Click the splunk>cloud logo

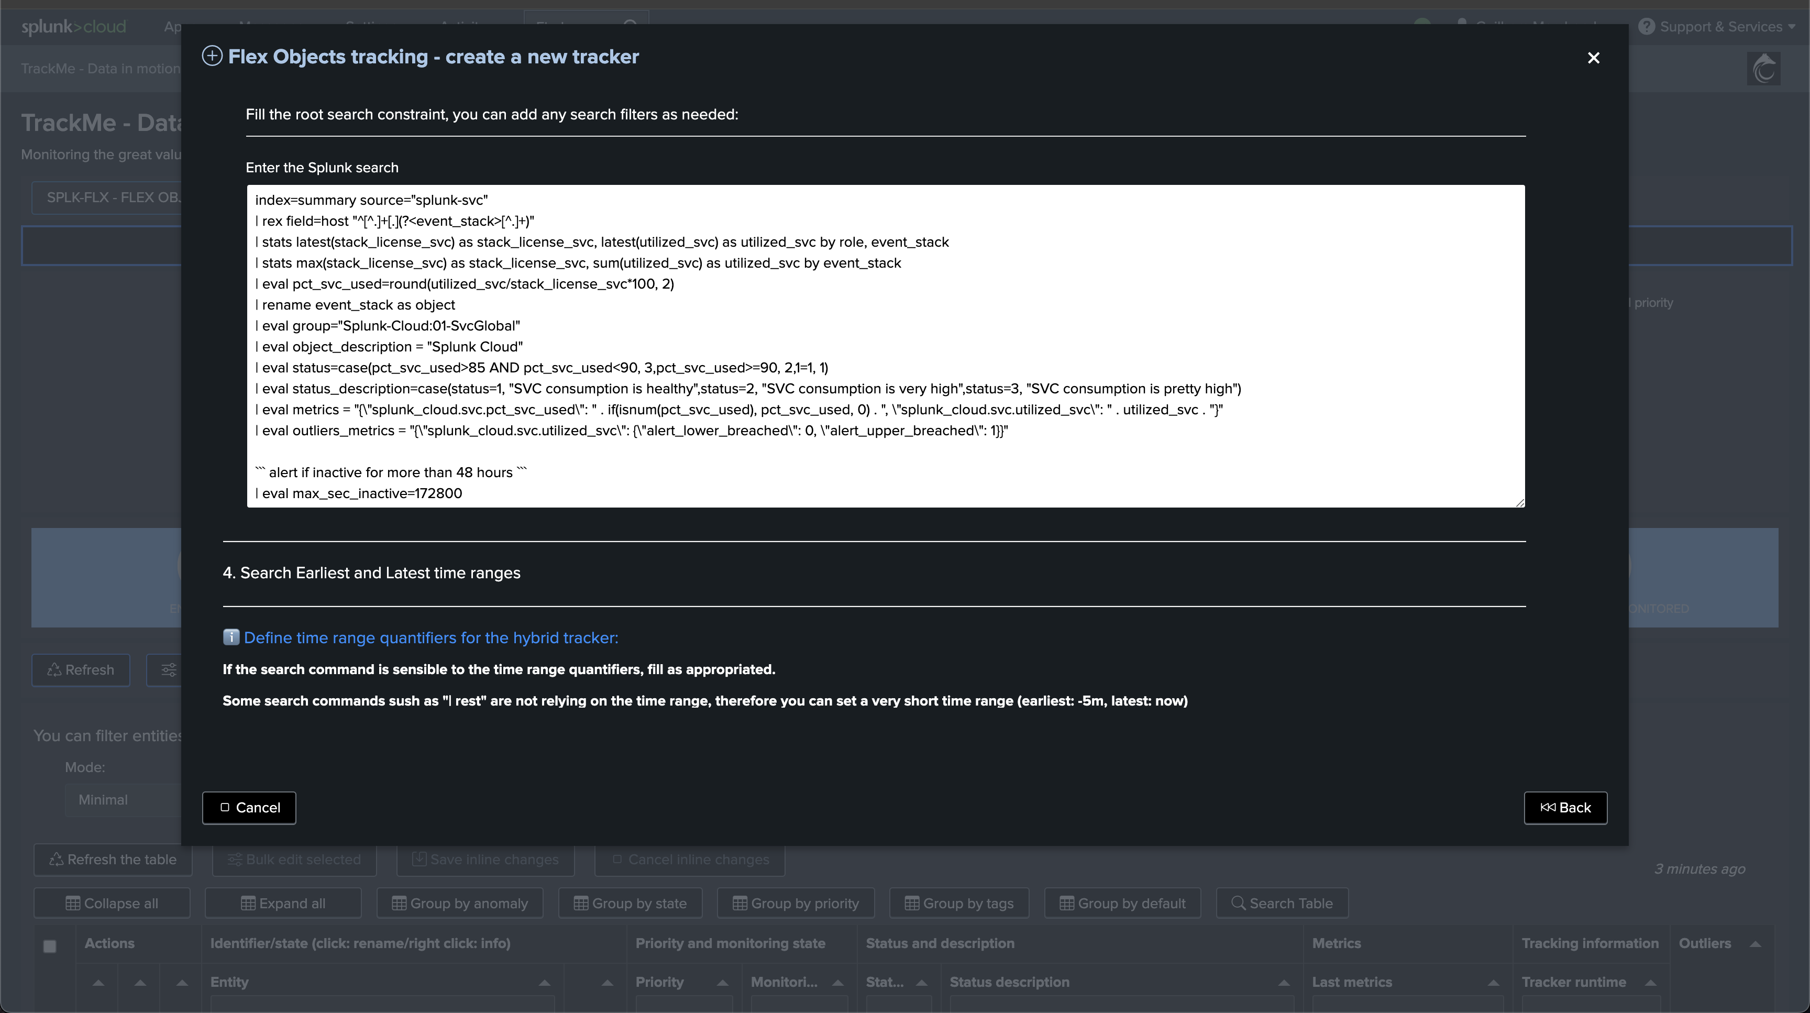pyautogui.click(x=73, y=27)
